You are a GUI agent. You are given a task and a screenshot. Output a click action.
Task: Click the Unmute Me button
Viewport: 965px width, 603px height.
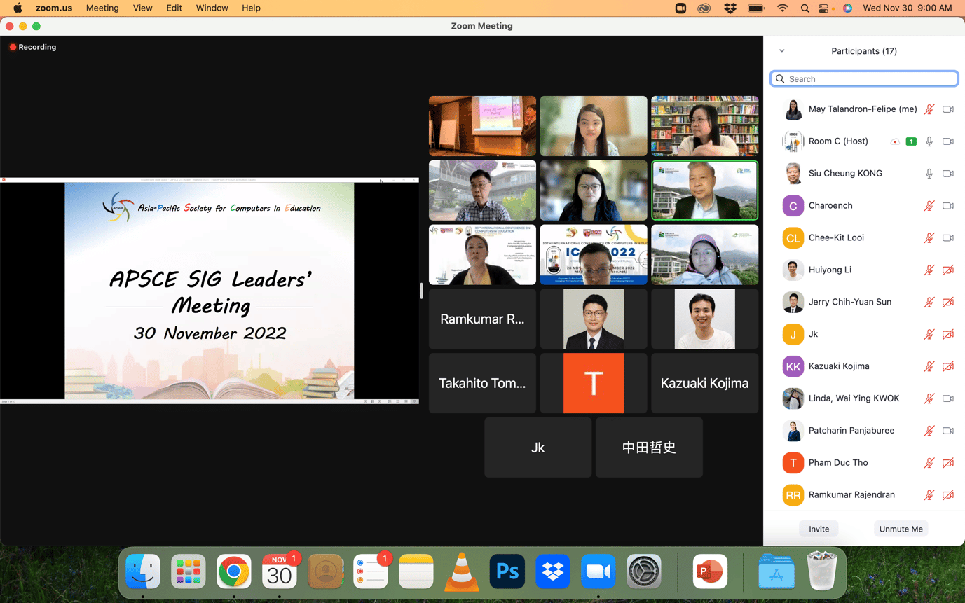tap(901, 529)
